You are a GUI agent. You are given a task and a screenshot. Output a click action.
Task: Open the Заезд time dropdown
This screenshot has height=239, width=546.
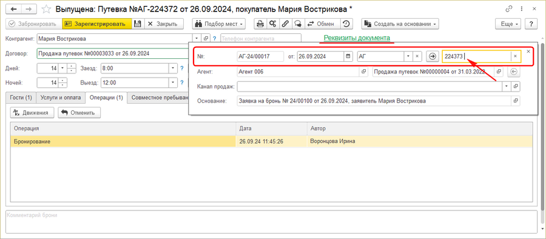click(x=173, y=69)
